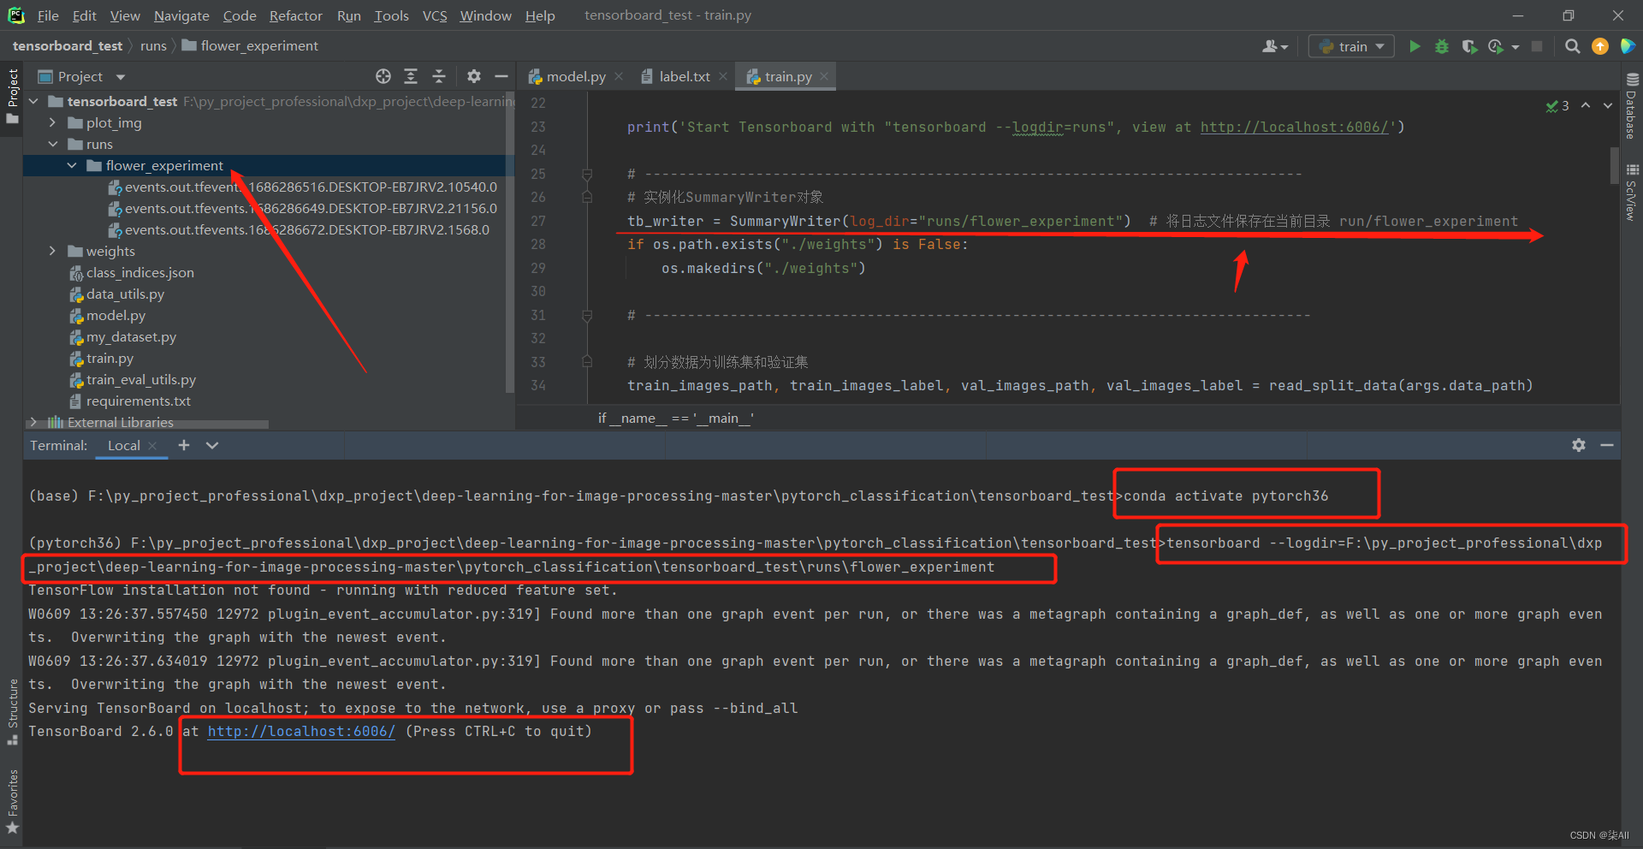Click tensorboard_test breadcrumb in navigation bar
Screen dimensions: 1643x849
click(x=68, y=45)
